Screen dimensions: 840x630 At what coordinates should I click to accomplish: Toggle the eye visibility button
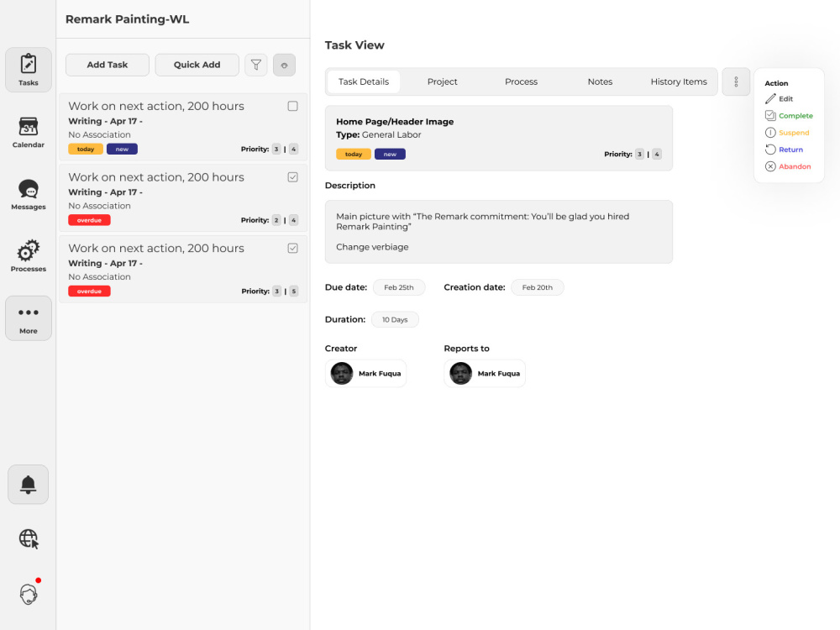284,65
